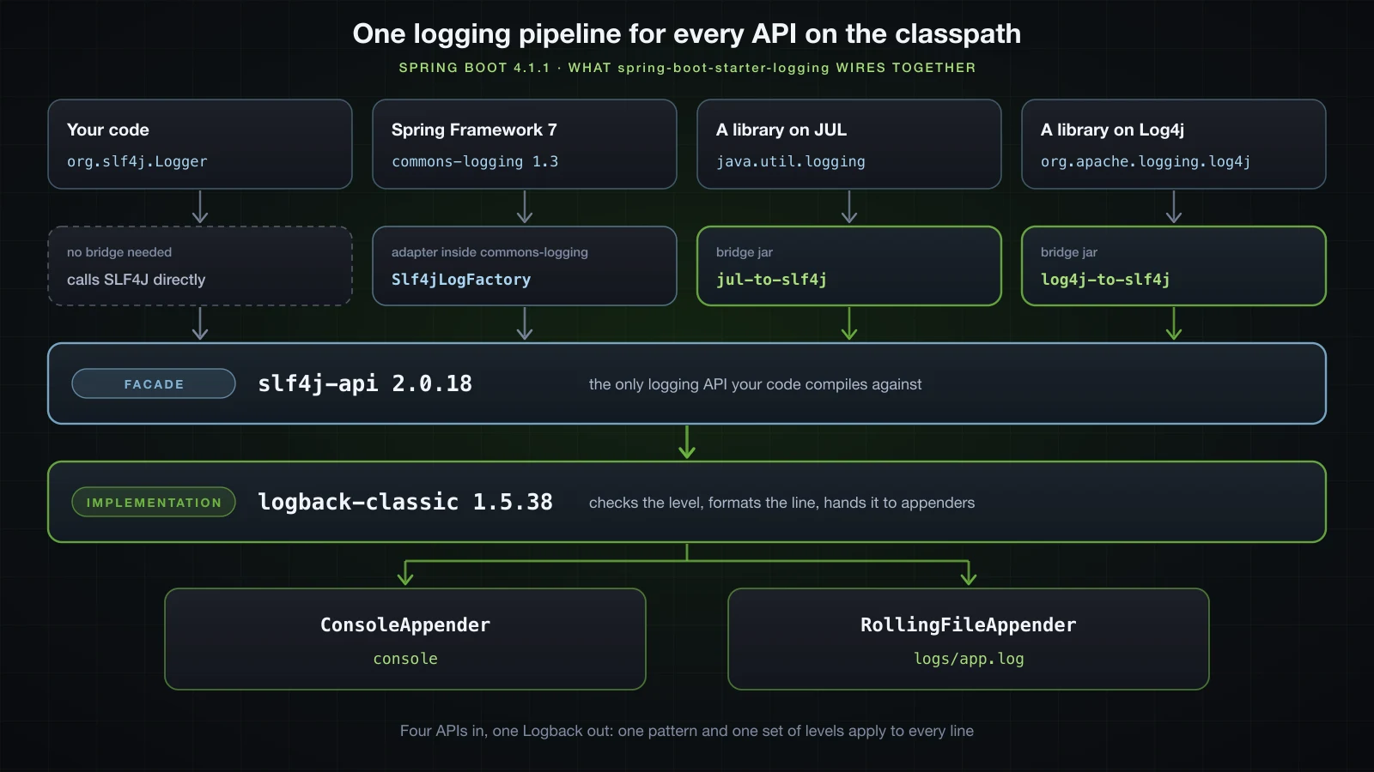Click the "bridge jar" caption above log4j-to-slf4j
The width and height of the screenshot is (1374, 772).
[1069, 252]
